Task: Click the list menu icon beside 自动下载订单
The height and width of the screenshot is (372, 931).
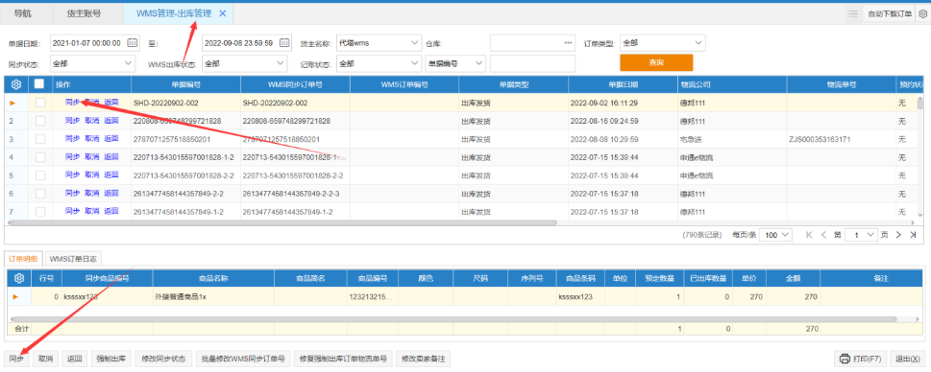Action: [x=852, y=13]
